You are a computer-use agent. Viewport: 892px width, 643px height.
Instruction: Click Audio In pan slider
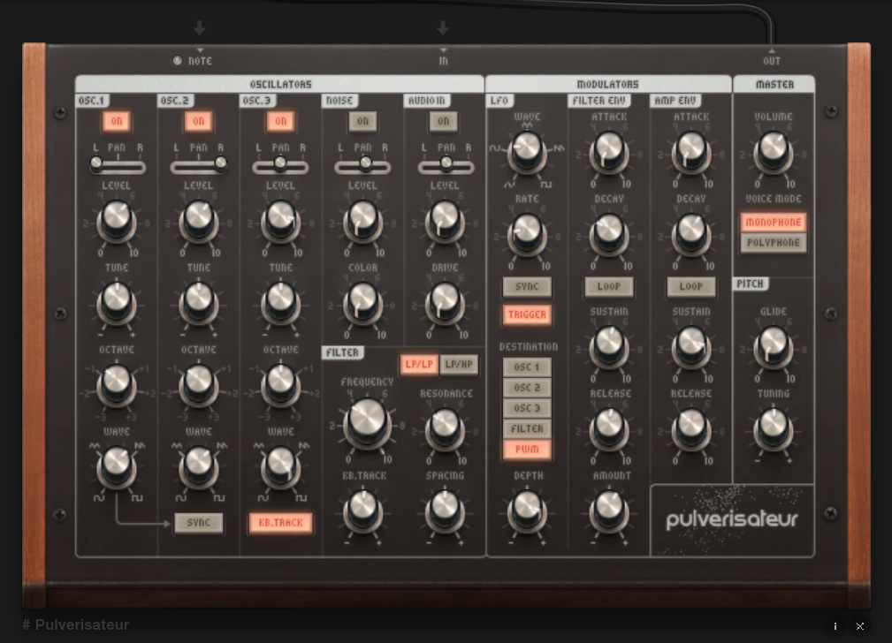coord(446,167)
